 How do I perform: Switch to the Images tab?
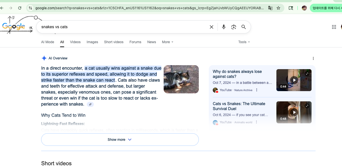pos(92,42)
